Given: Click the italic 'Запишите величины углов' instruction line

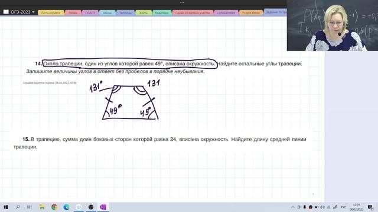Looking at the screenshot, I should (115, 71).
